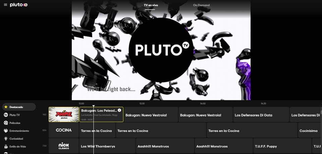
Task: Open the Pluto TV category label
Action: pyautogui.click(x=14, y=115)
